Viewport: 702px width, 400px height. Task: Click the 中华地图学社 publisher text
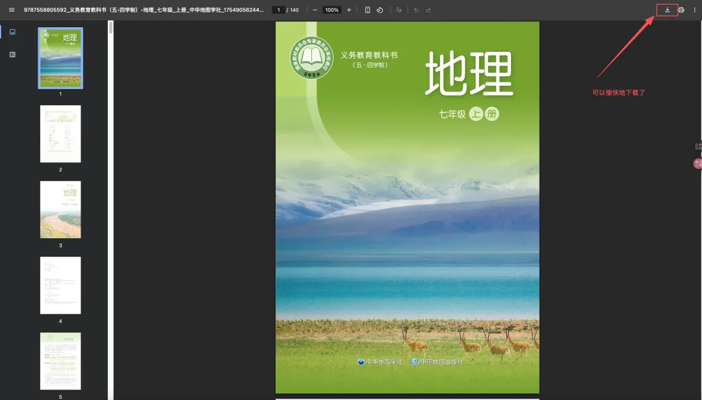383,362
